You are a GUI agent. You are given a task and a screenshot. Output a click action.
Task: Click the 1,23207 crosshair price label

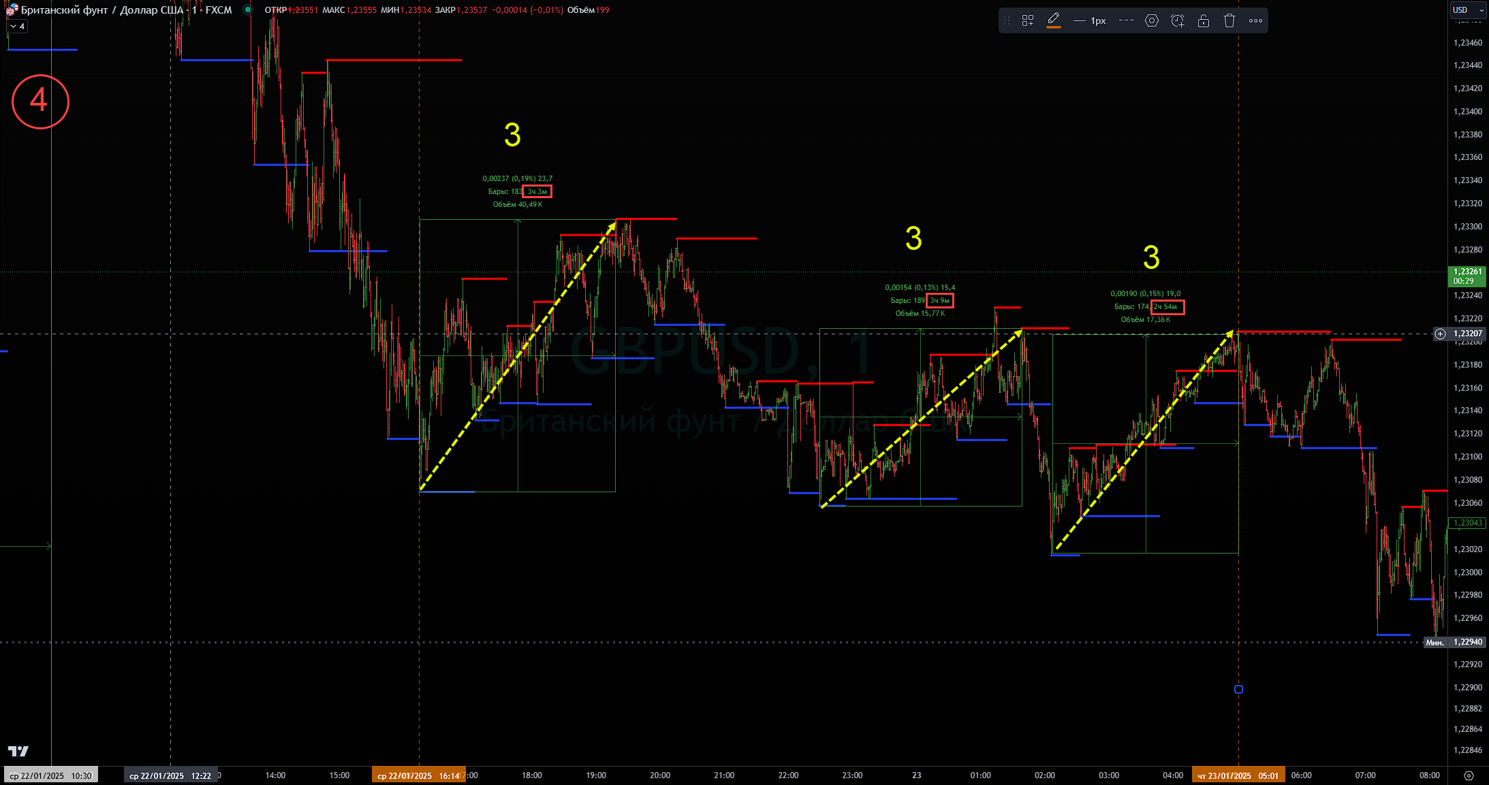(1467, 334)
